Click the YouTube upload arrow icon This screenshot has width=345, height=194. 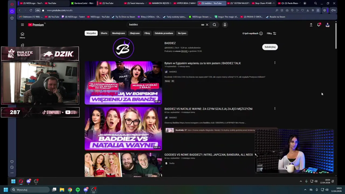(x=311, y=25)
